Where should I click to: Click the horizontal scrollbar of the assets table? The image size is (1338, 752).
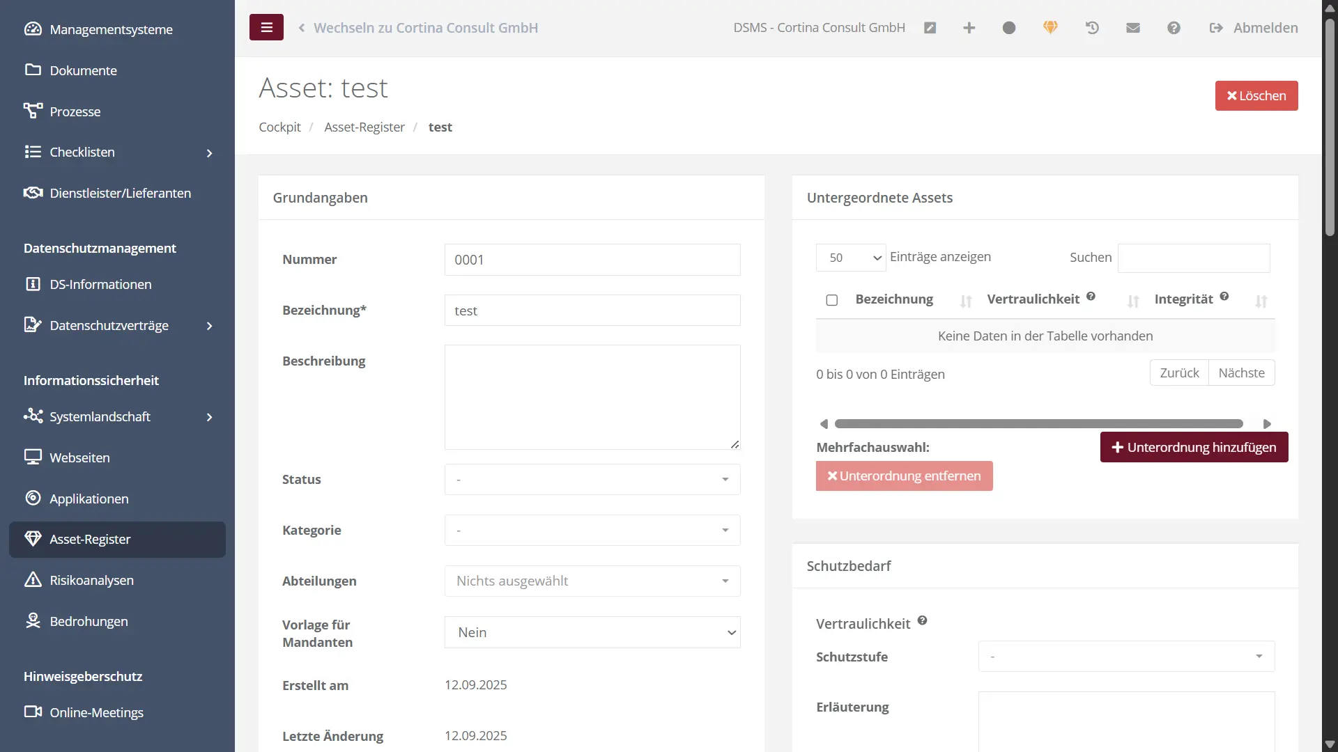tap(1038, 424)
